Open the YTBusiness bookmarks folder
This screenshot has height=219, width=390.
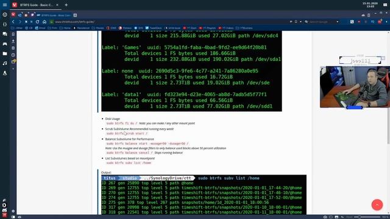click(x=244, y=28)
